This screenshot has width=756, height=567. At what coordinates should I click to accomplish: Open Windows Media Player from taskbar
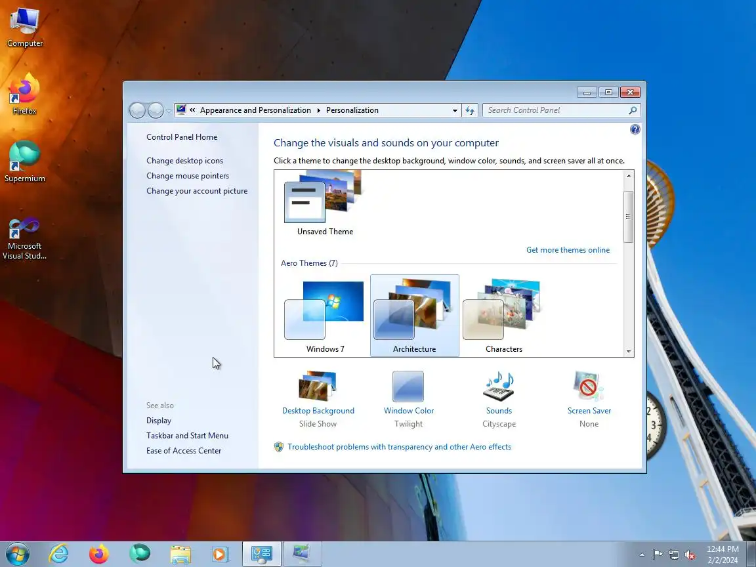(x=220, y=554)
